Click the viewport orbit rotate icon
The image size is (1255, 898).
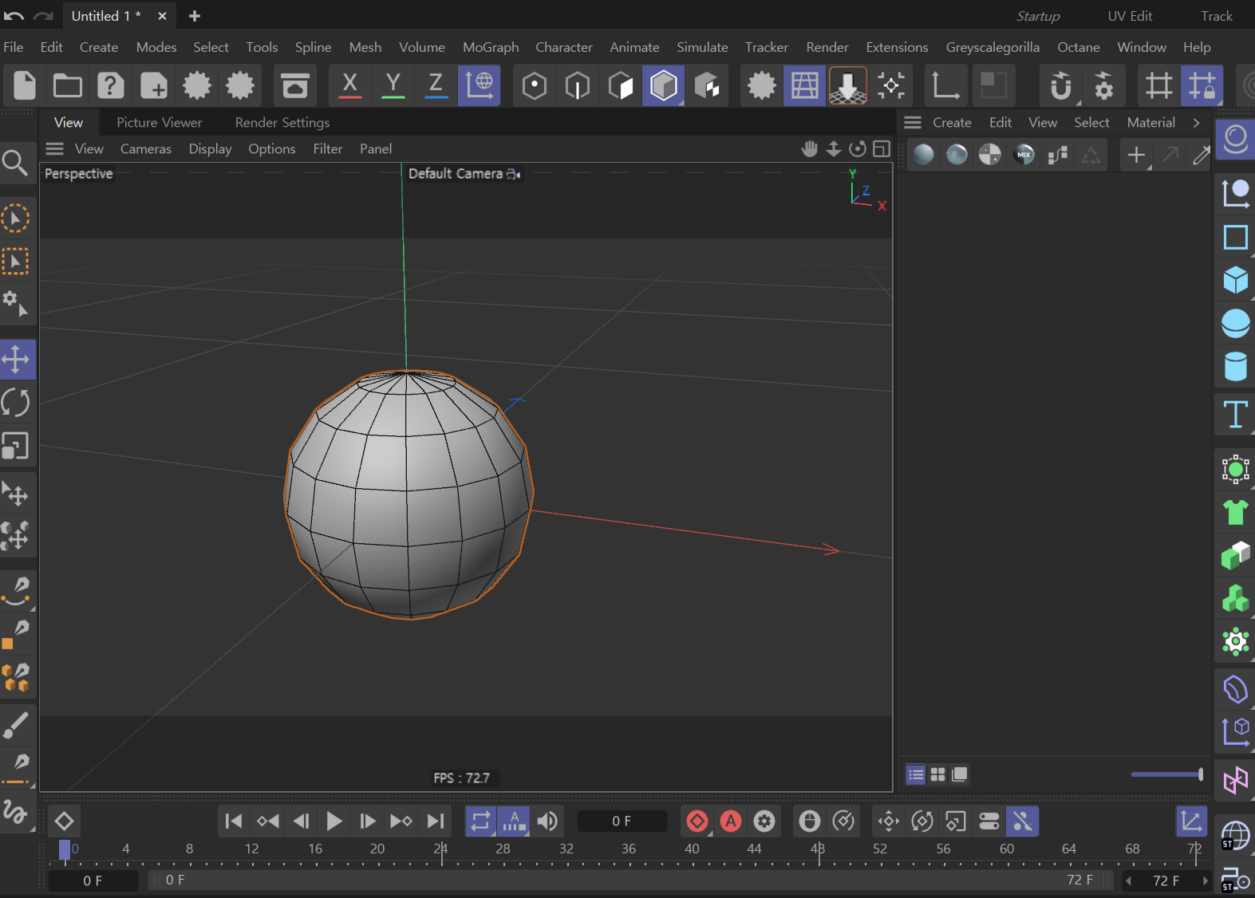coord(858,148)
